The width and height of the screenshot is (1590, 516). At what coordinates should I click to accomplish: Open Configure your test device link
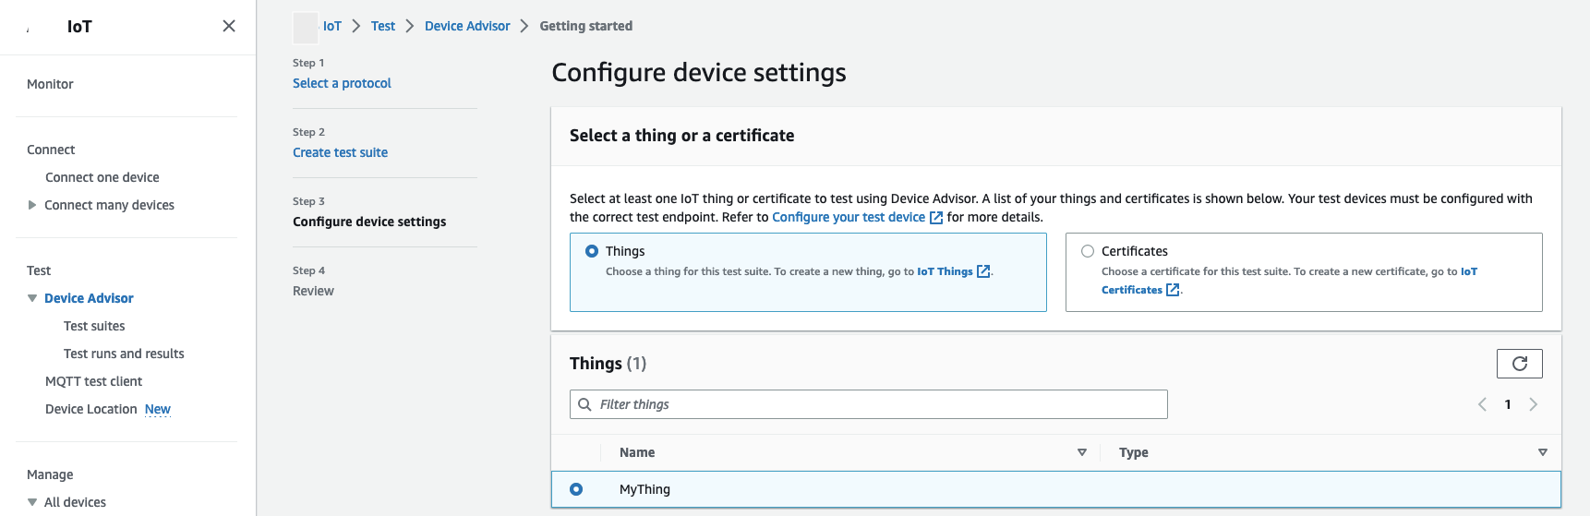click(848, 217)
